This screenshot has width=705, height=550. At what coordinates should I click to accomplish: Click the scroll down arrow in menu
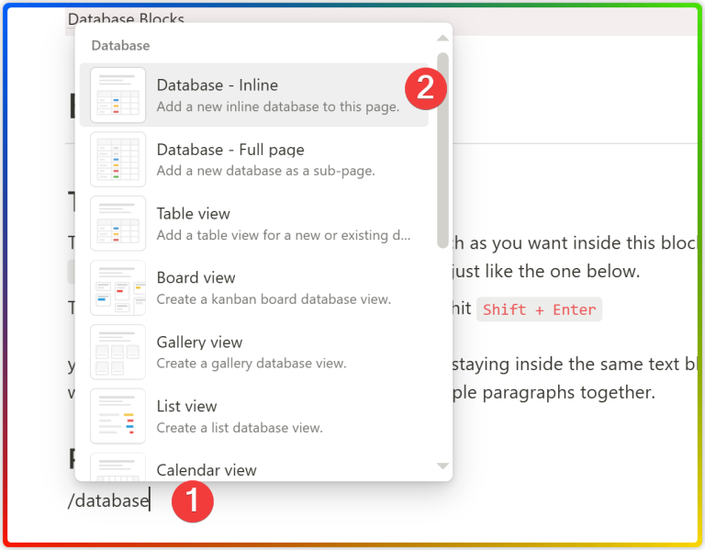click(x=442, y=466)
